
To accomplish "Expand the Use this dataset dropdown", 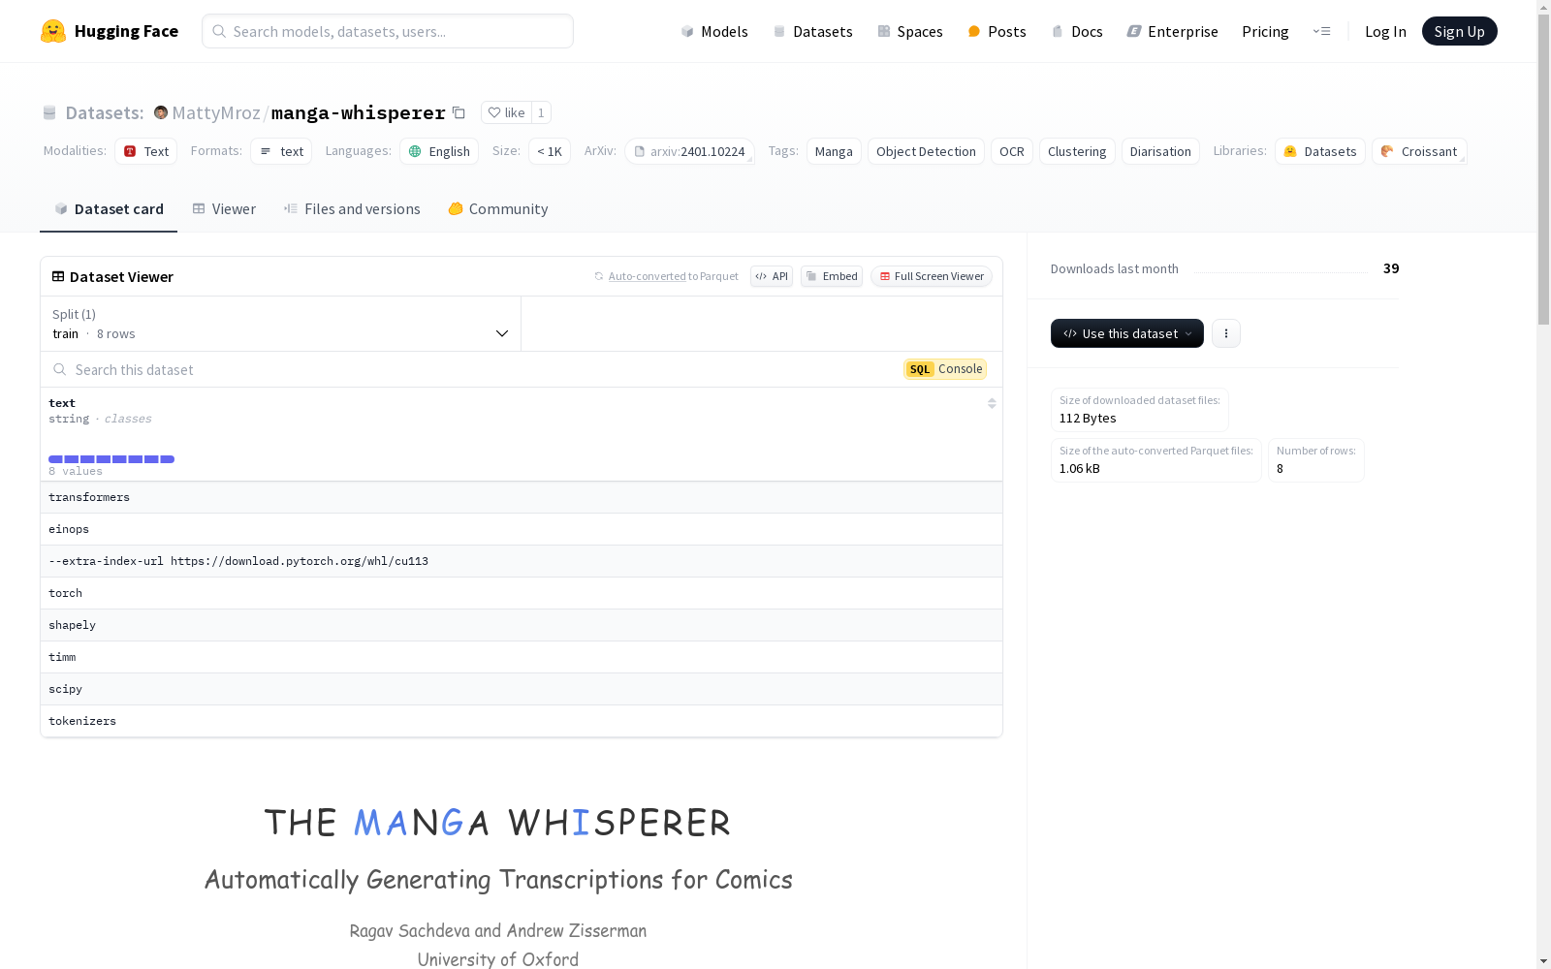I will coord(1127,333).
